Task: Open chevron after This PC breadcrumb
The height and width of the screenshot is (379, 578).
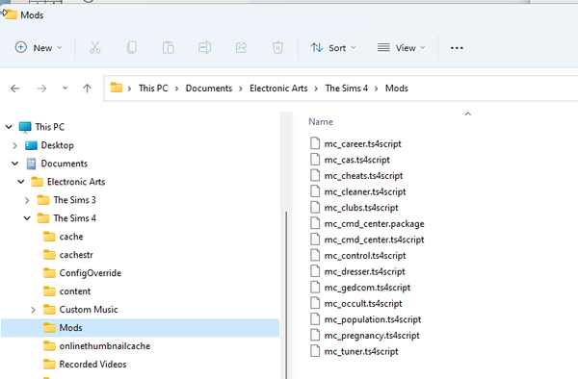Action: (x=176, y=88)
